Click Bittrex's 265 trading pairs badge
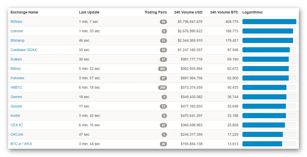Image resolution: width=307 pixels, height=157 pixels. click(x=162, y=69)
